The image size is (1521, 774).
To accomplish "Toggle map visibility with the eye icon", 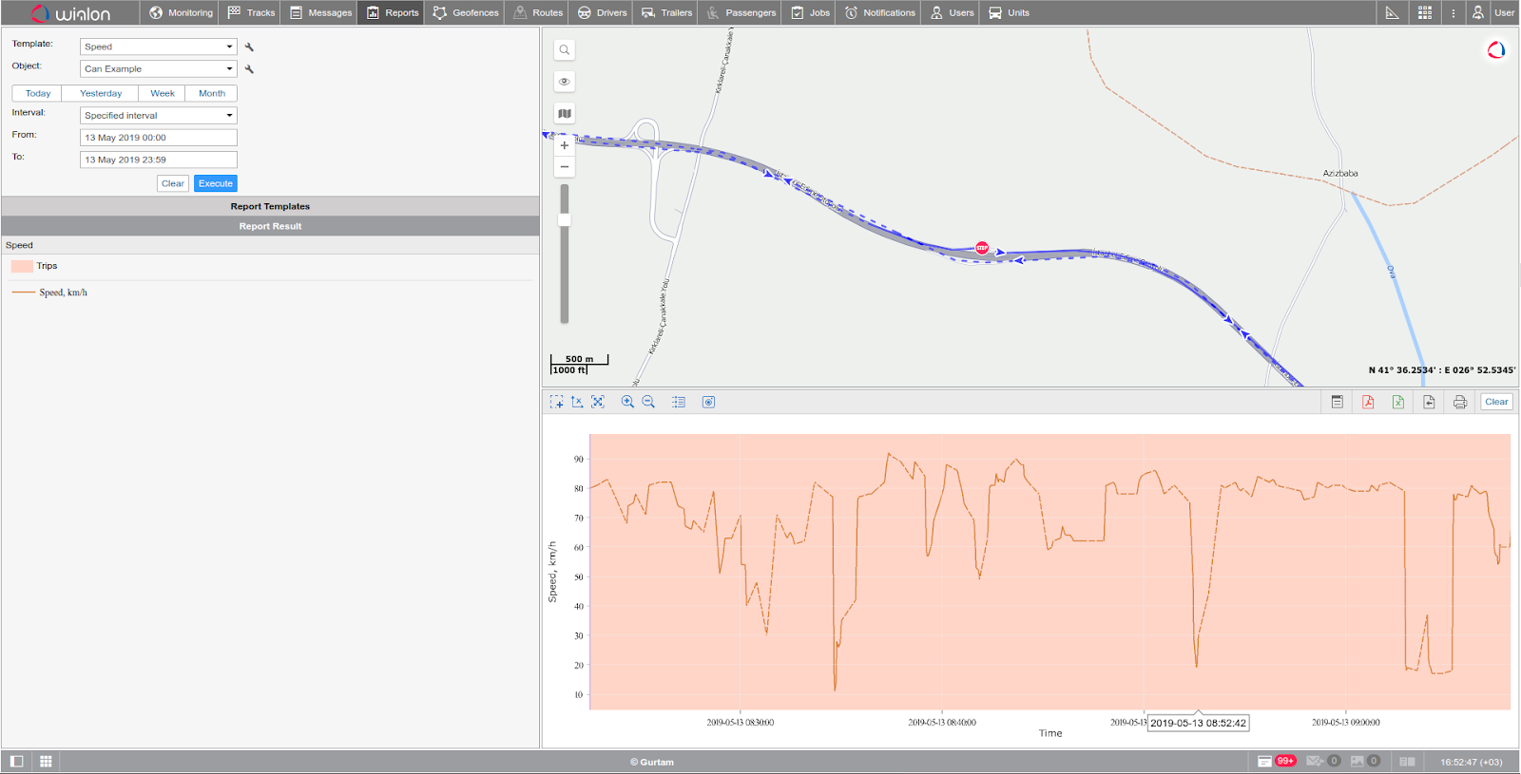I will pos(565,82).
